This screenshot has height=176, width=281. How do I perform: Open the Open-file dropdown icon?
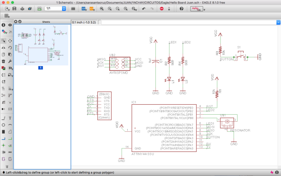(x=7, y=9)
